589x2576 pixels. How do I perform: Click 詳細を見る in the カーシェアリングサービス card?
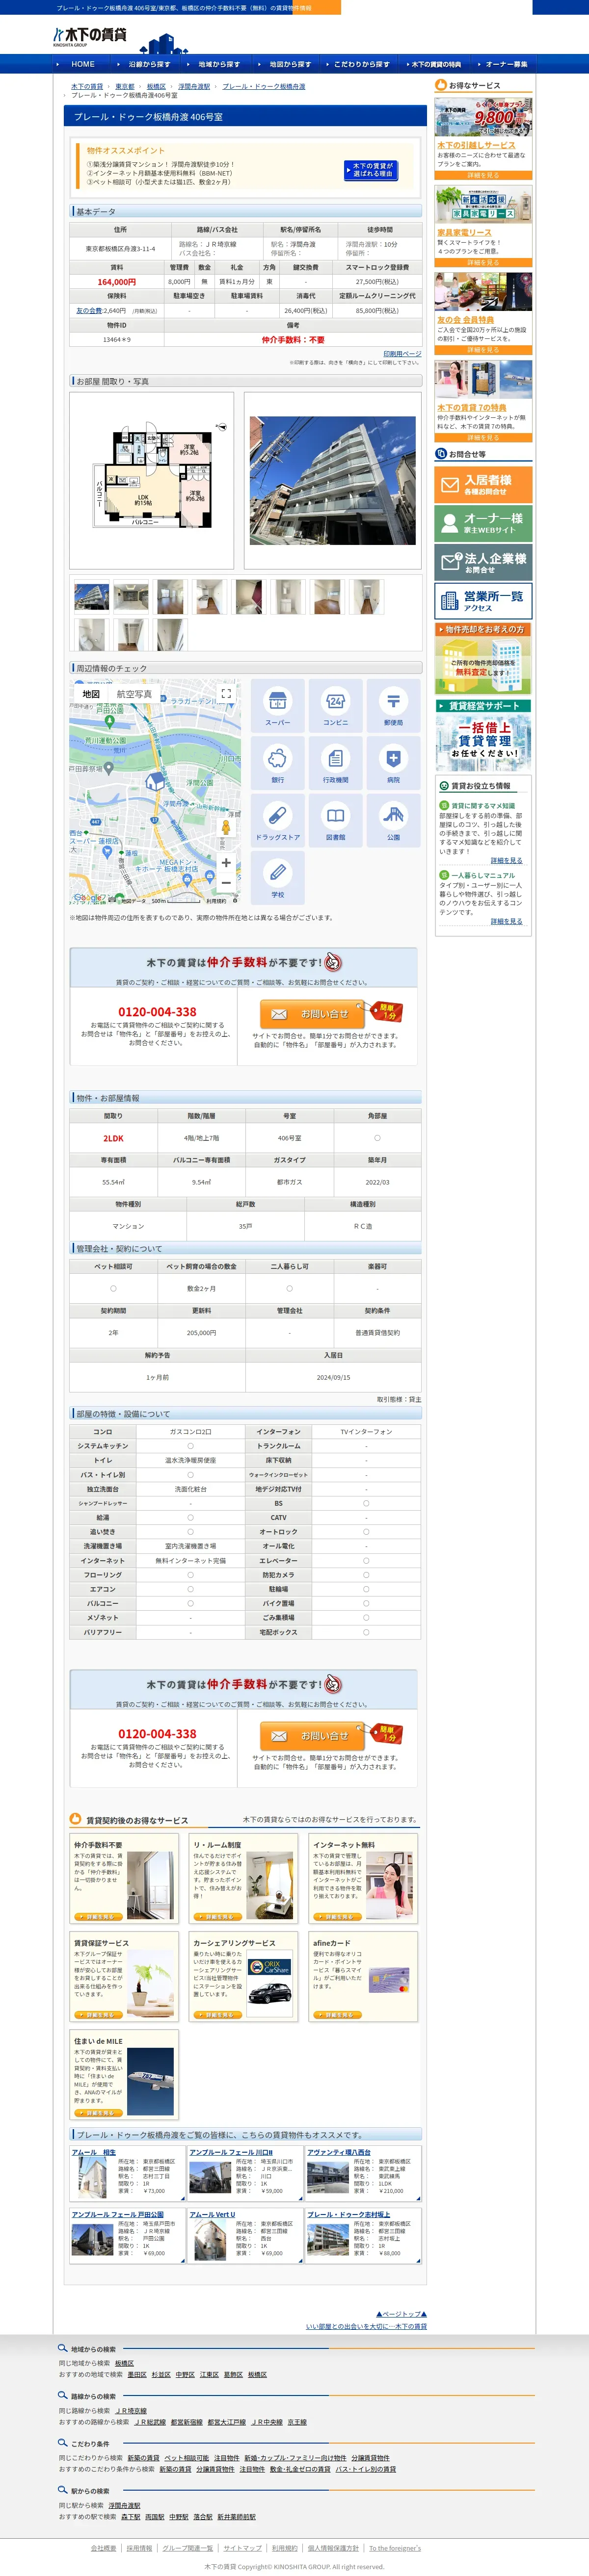218,2015
